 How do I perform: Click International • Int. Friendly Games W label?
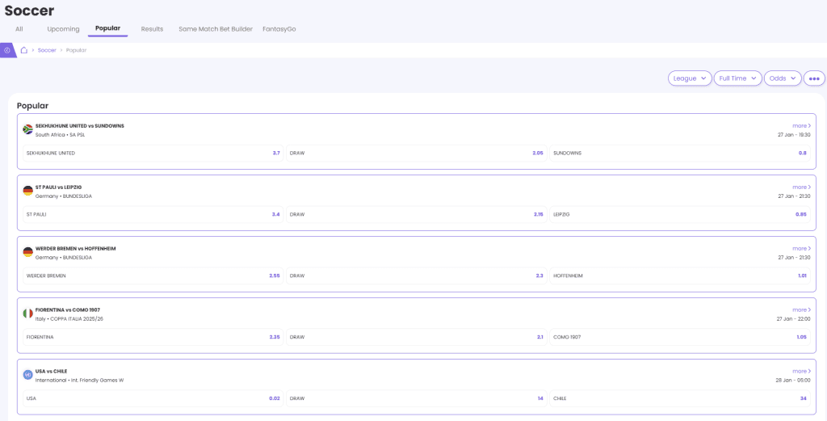[79, 380]
